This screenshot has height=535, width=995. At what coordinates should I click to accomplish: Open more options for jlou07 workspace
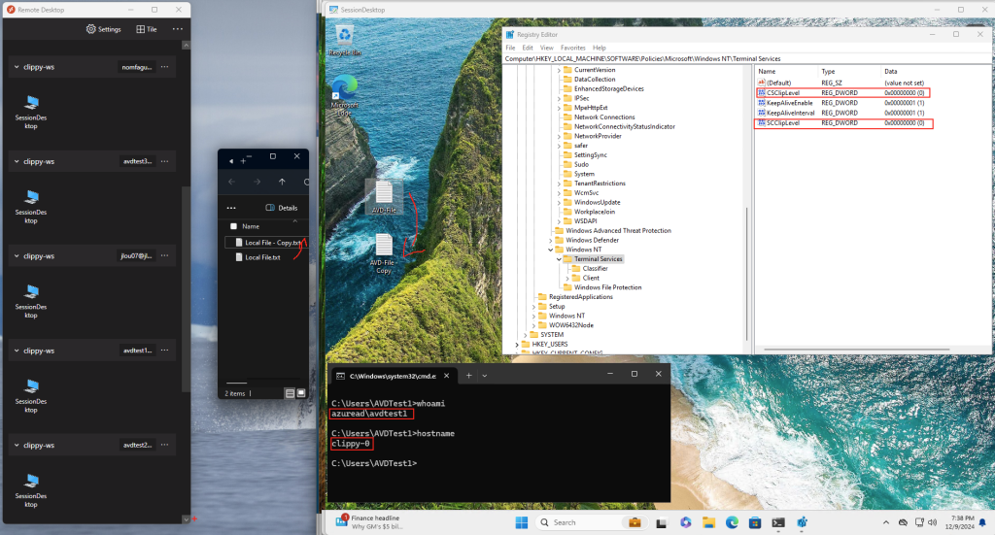point(165,255)
